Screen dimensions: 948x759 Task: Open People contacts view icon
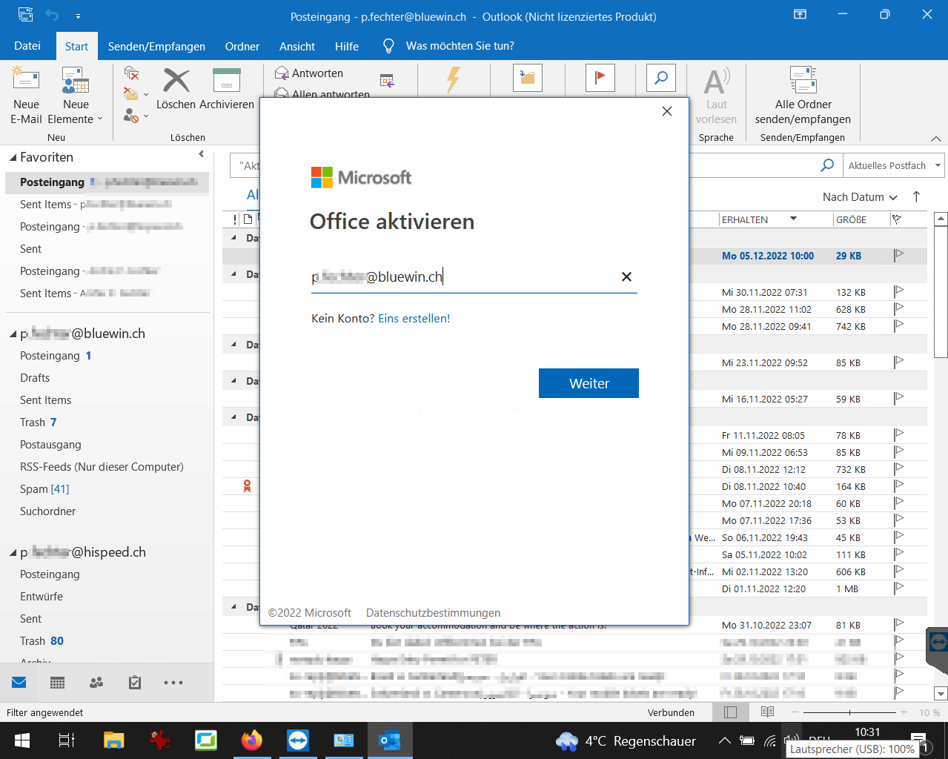(96, 683)
